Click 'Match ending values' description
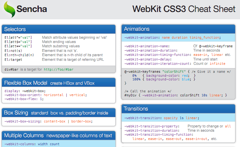 pos(59,42)
